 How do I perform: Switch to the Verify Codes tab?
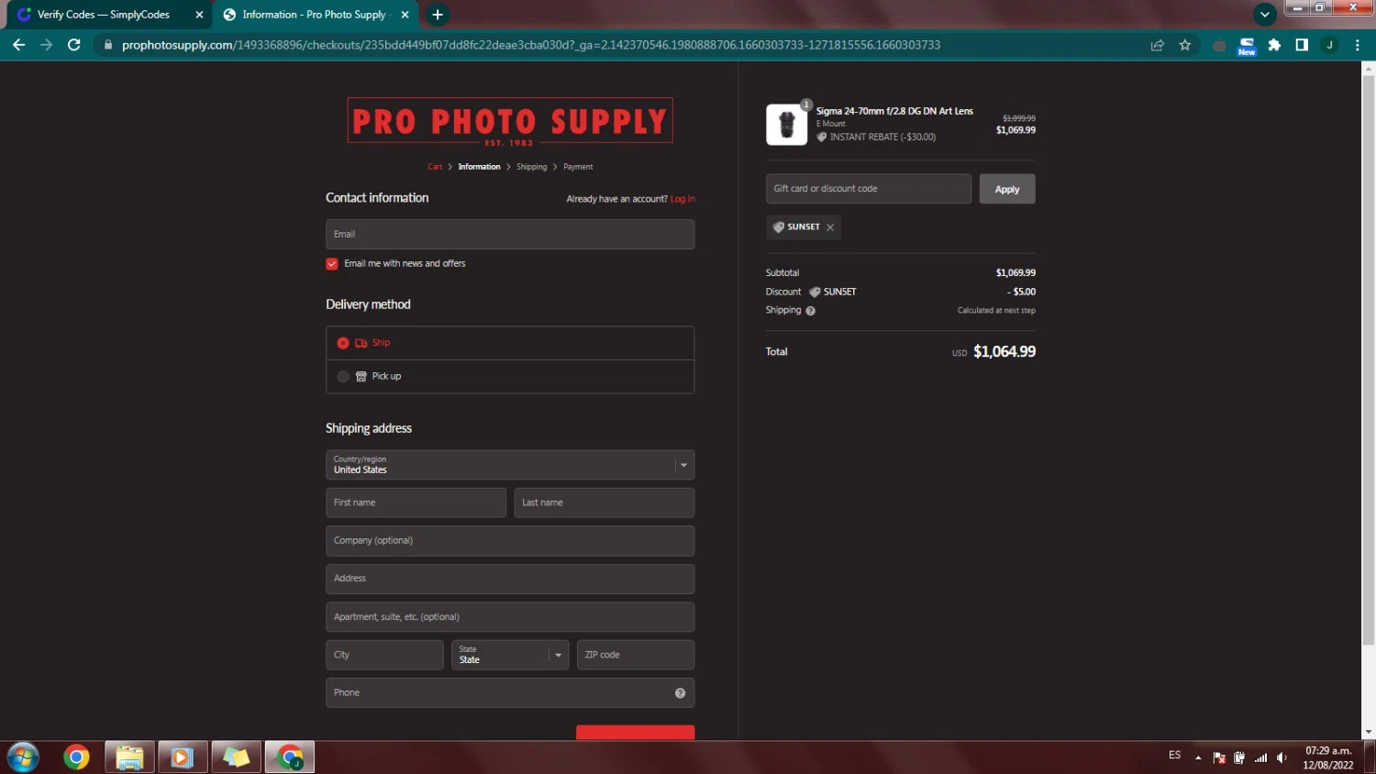coord(104,15)
